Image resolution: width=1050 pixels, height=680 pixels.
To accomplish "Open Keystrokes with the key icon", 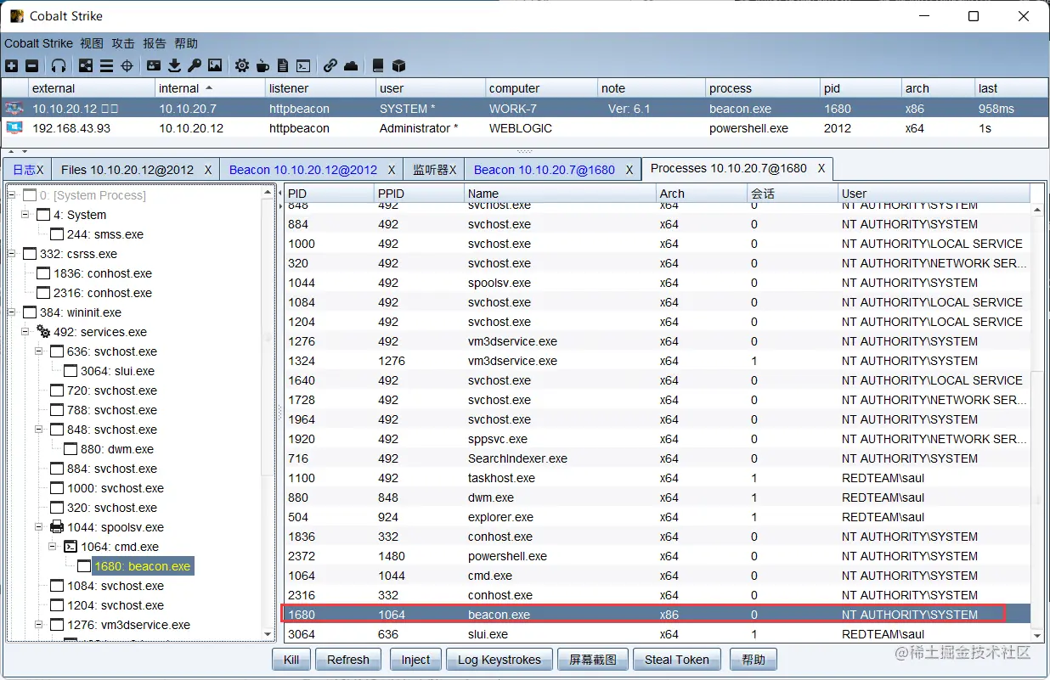I will 195,65.
